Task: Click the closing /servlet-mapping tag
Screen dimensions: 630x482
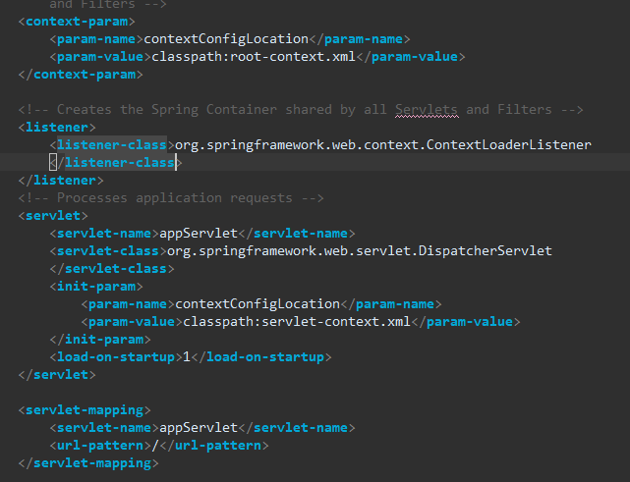Action: coord(88,462)
